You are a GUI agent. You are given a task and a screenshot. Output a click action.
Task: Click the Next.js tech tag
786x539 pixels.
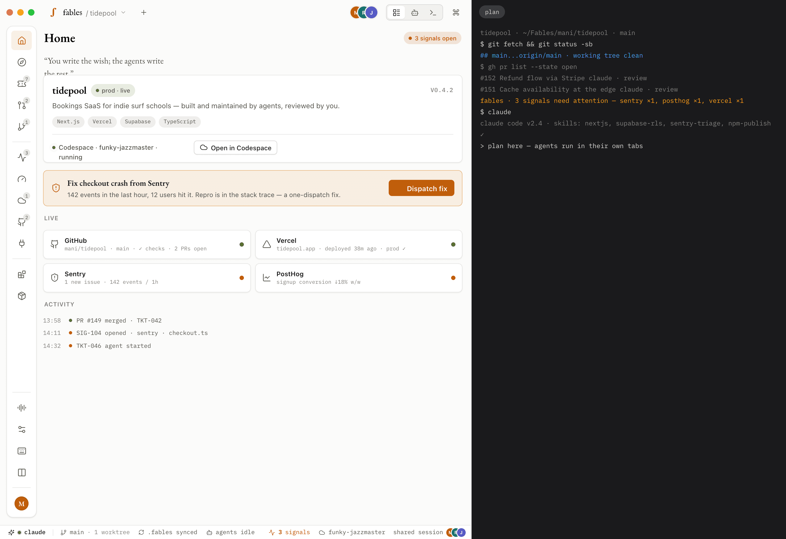pos(68,122)
